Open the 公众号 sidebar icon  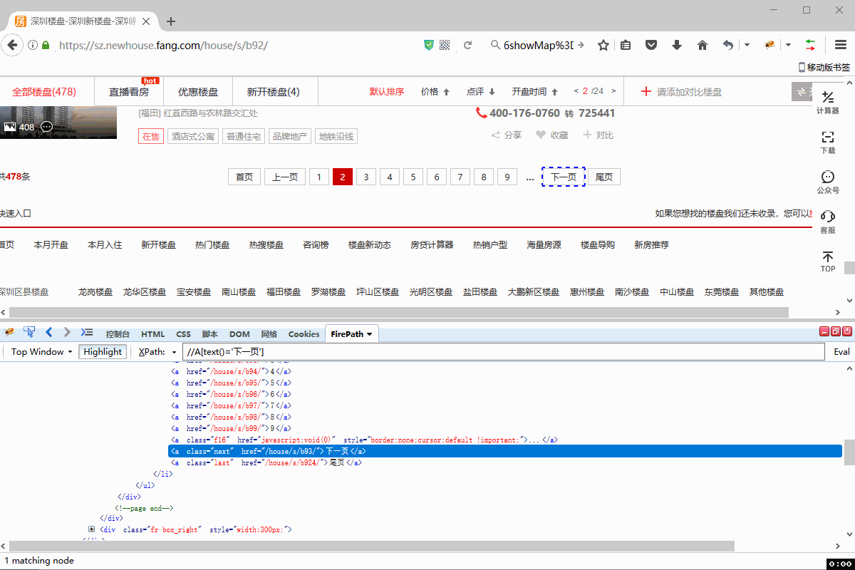click(x=828, y=182)
